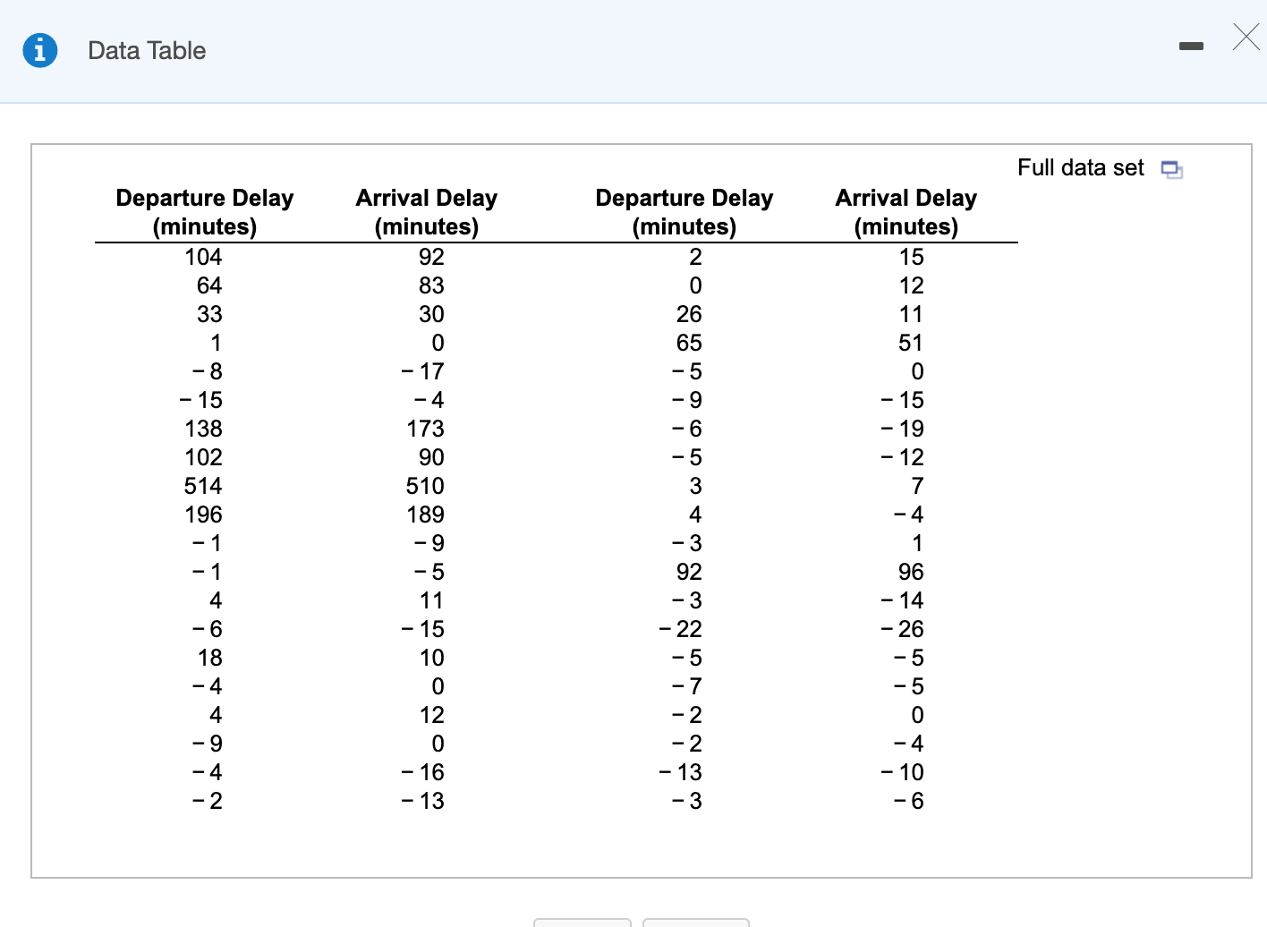
Task: Click the Data Table title text
Action: [147, 50]
